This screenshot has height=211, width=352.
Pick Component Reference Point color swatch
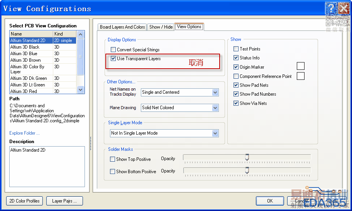(301, 76)
